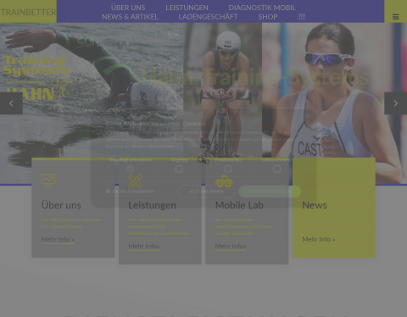Screen dimensions: 407x317
Task: Open LEISTUNGEN menu item
Action: point(187,8)
